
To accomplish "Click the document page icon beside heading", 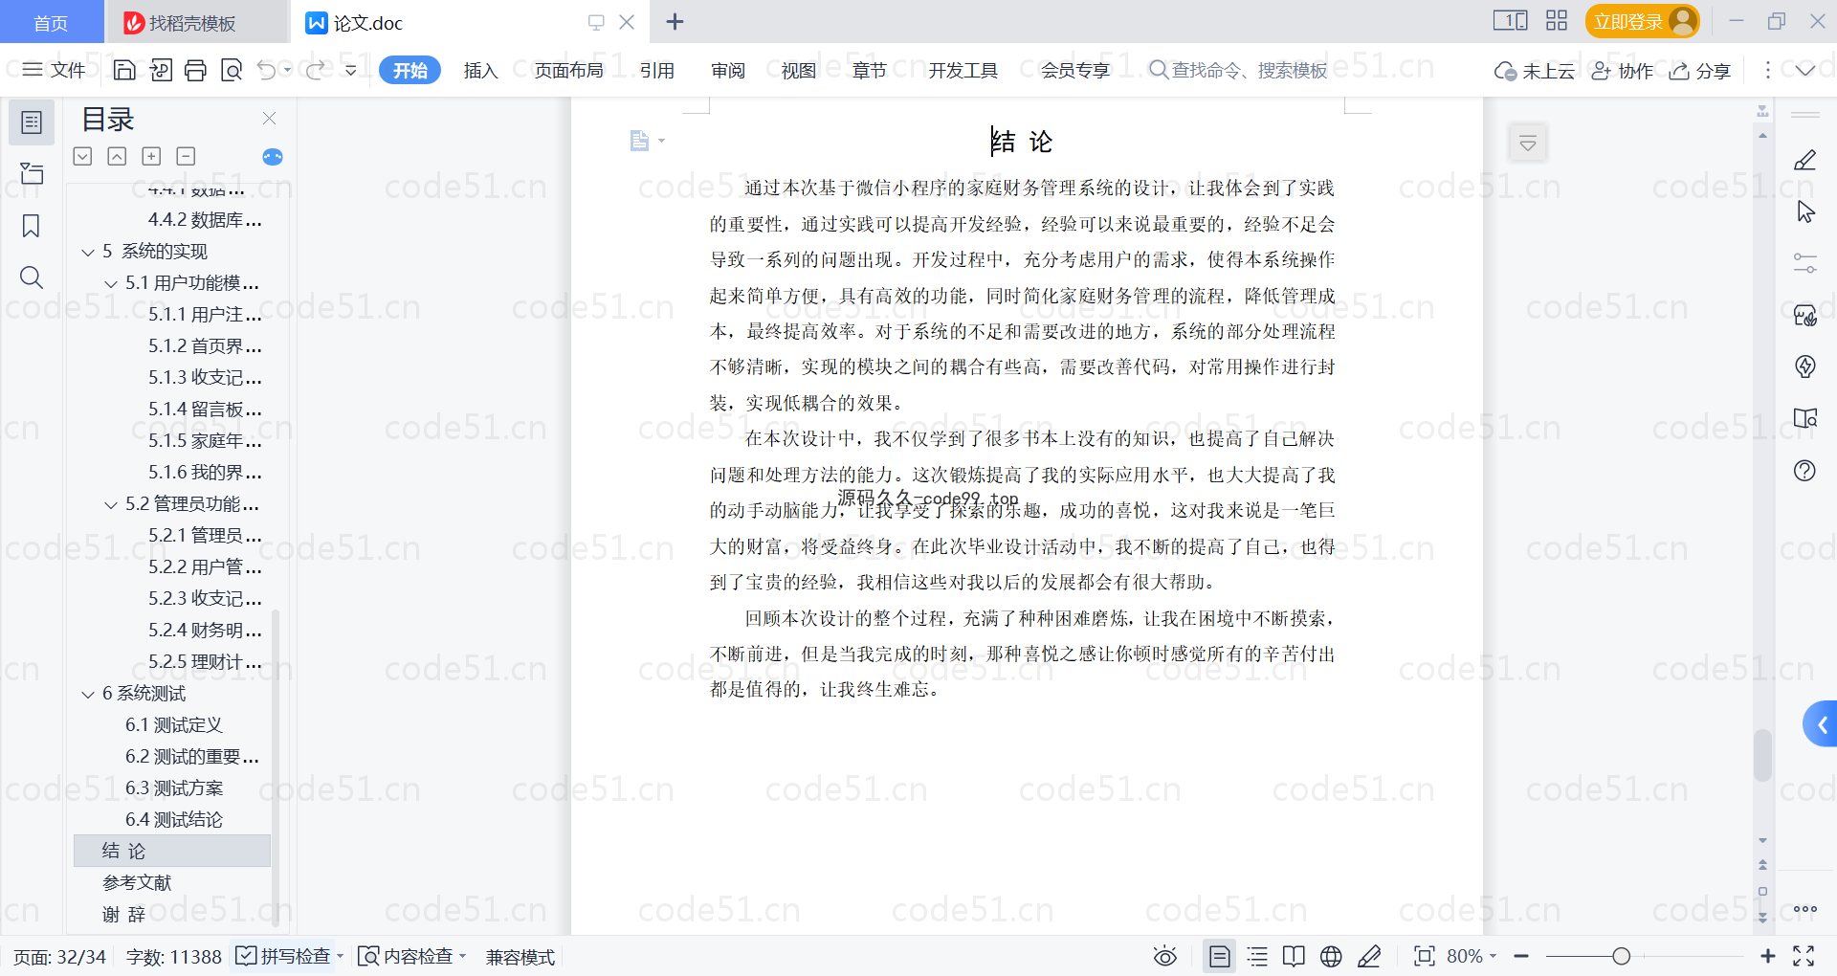I will coord(639,142).
